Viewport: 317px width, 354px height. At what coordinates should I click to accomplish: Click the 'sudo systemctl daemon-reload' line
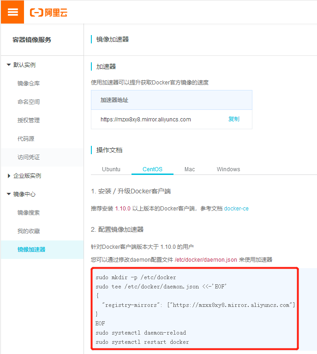coord(141,333)
